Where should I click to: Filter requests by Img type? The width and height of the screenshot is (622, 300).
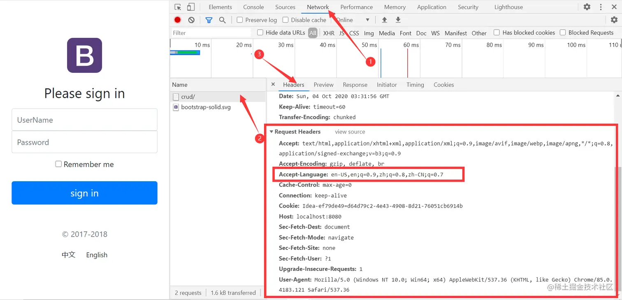(x=369, y=33)
